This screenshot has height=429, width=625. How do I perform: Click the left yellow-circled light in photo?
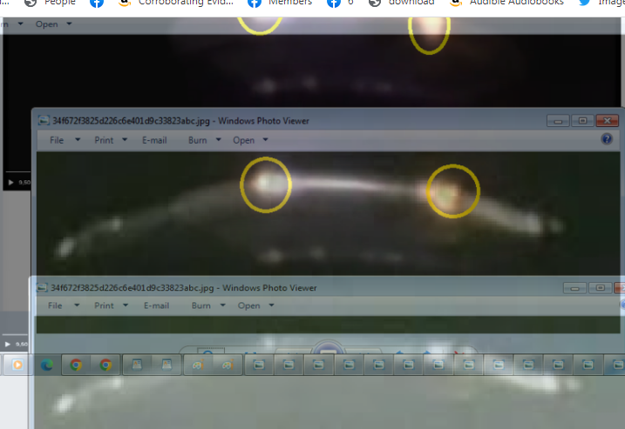point(266,184)
